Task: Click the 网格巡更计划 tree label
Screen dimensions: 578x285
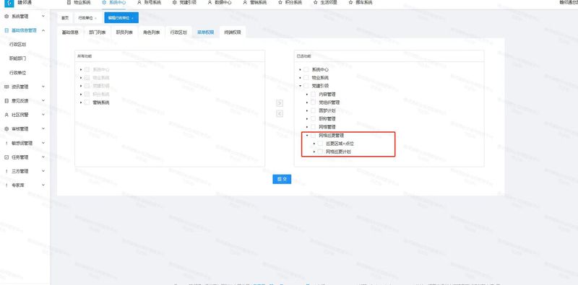Action: click(338, 152)
